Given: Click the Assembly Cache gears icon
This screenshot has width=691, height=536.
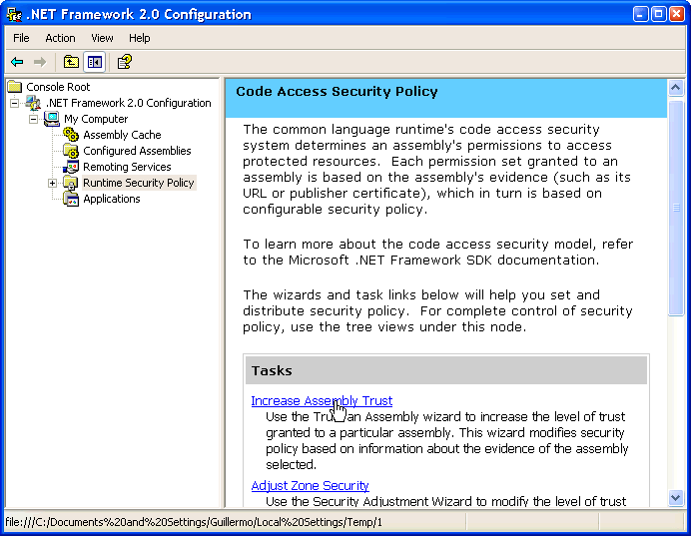Looking at the screenshot, I should [71, 135].
